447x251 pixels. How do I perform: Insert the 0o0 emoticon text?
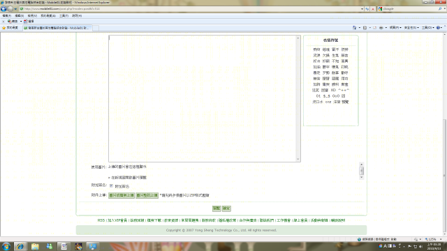(336, 96)
